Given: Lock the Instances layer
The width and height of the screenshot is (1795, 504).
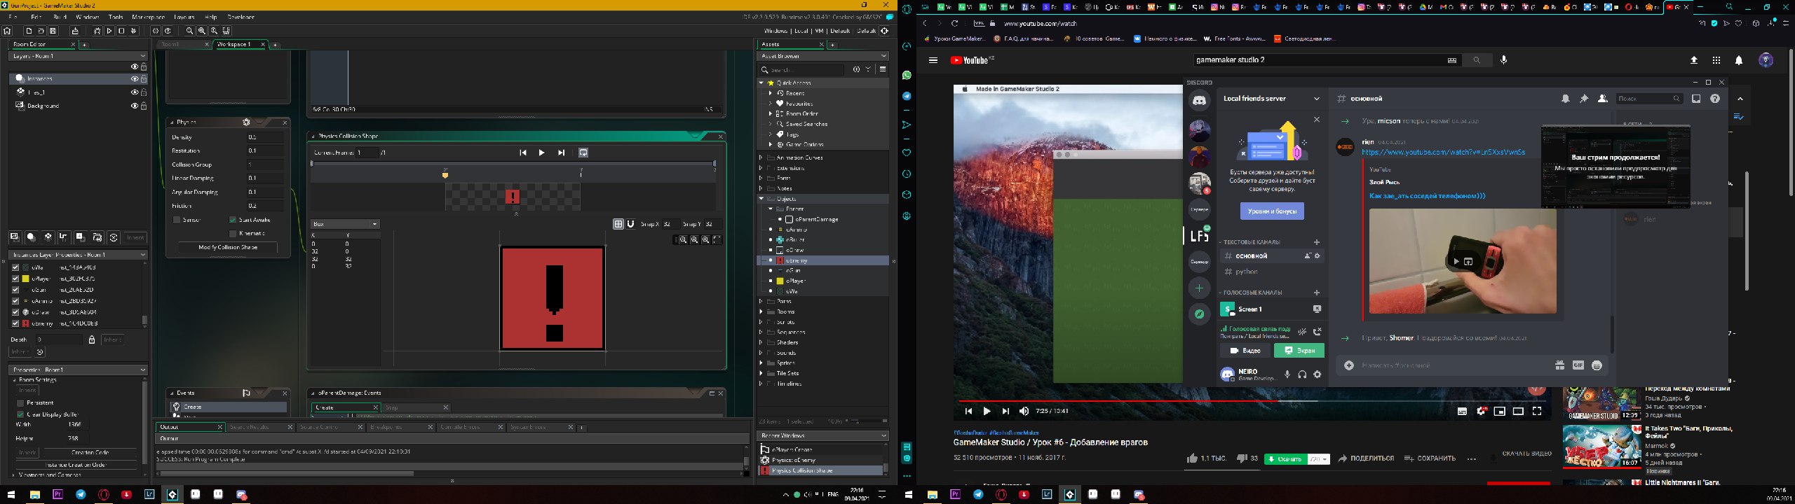Looking at the screenshot, I should click(144, 78).
